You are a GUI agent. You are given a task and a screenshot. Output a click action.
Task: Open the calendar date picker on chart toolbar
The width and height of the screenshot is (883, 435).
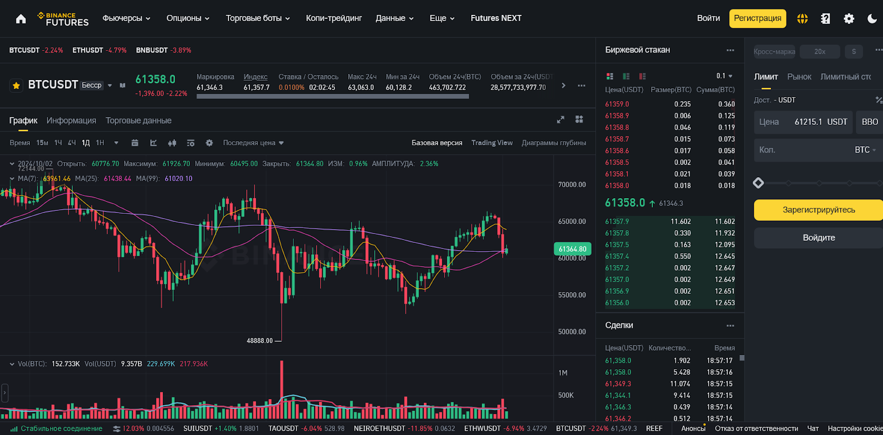135,143
